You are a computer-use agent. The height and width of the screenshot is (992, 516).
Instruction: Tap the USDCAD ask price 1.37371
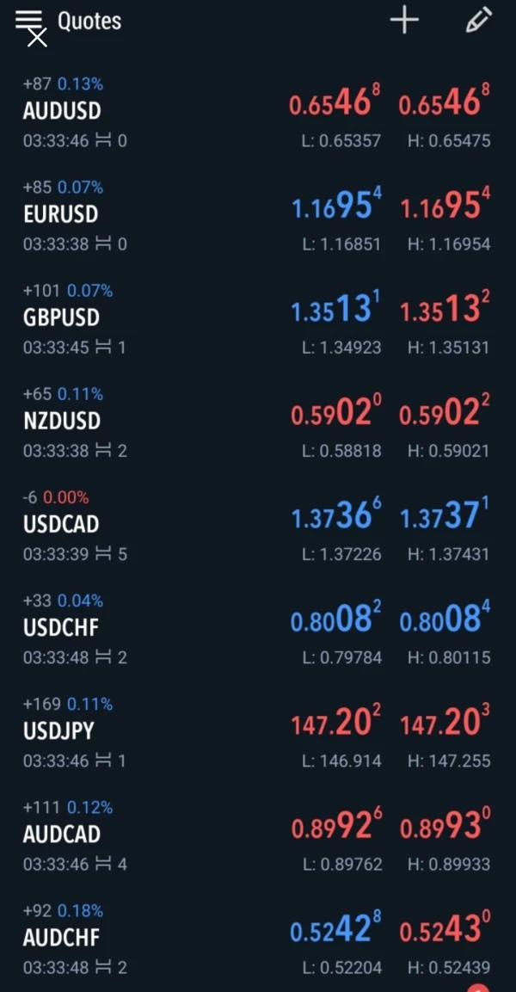(444, 517)
